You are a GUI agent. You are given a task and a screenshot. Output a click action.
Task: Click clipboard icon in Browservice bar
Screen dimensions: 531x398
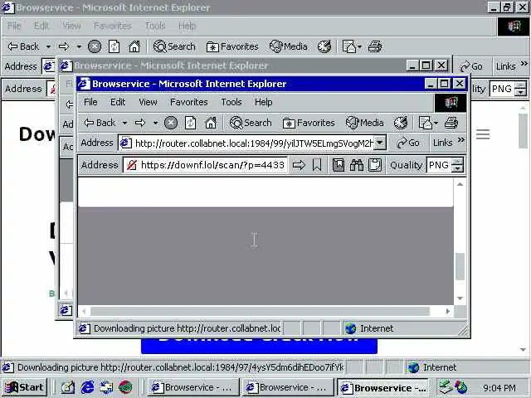tap(375, 165)
